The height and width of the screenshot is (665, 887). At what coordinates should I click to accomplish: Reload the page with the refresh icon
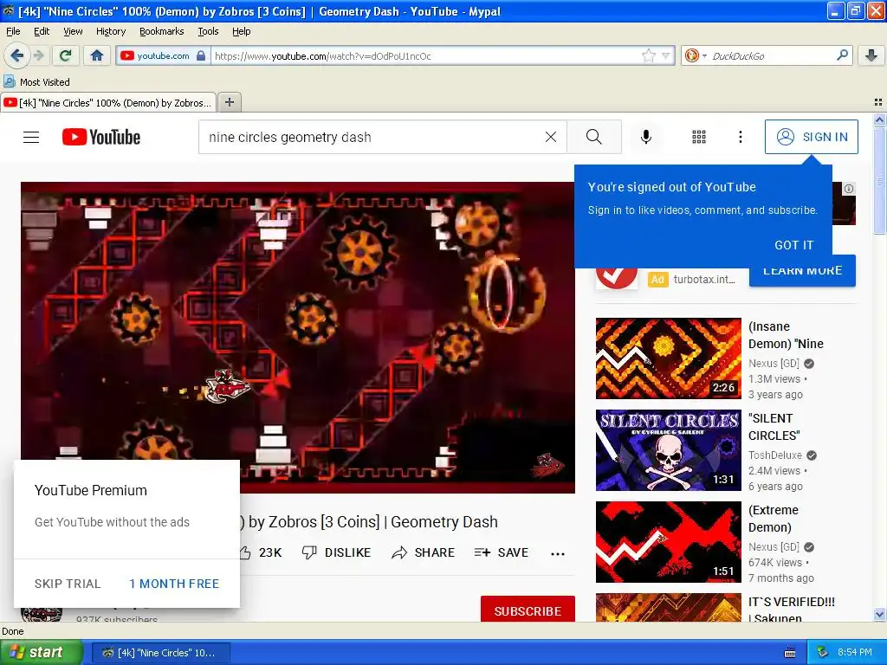[x=66, y=55]
